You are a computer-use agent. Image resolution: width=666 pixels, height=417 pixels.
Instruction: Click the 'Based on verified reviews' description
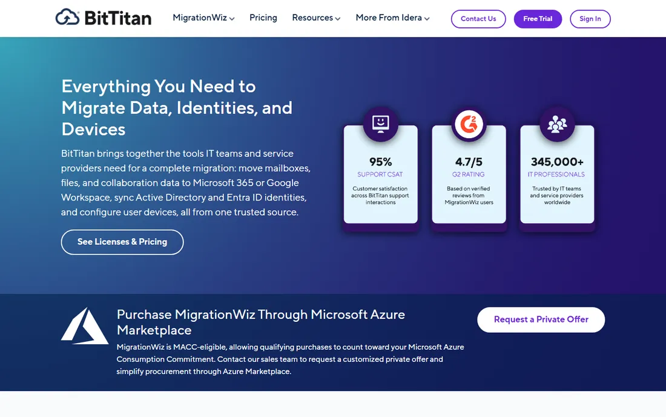point(469,196)
